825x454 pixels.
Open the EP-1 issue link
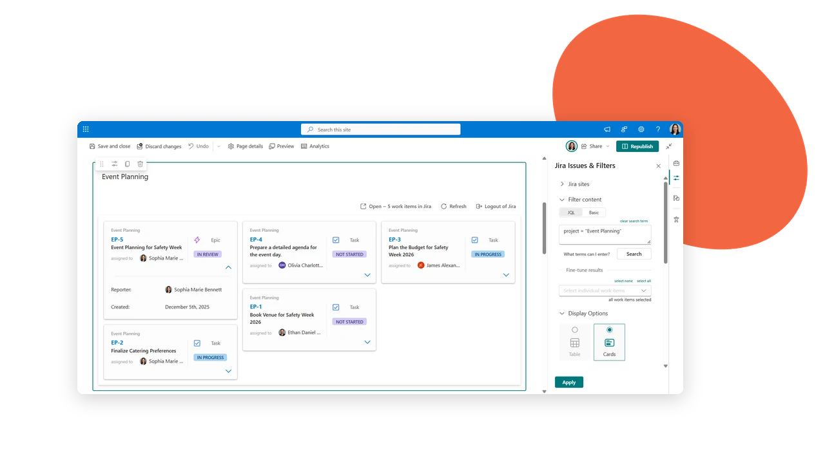[x=256, y=307]
